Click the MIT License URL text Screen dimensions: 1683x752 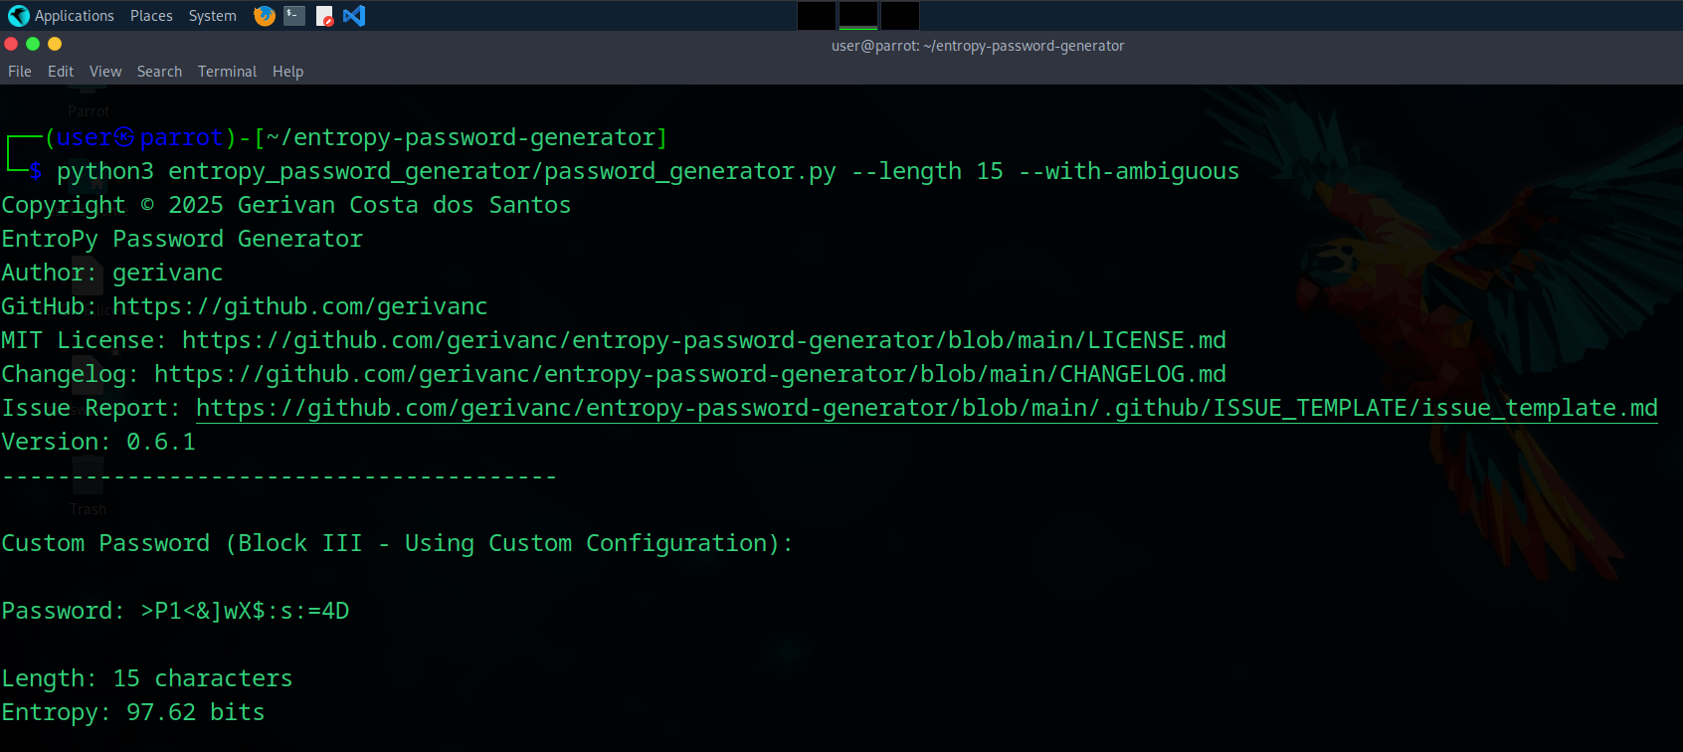coord(704,340)
